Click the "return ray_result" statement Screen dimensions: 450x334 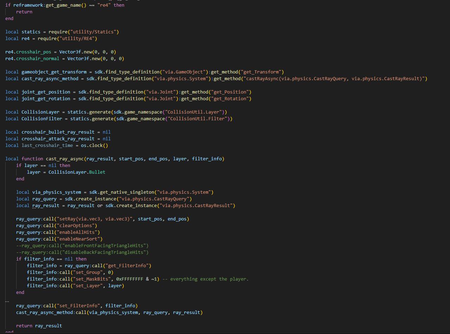[x=39, y=326]
